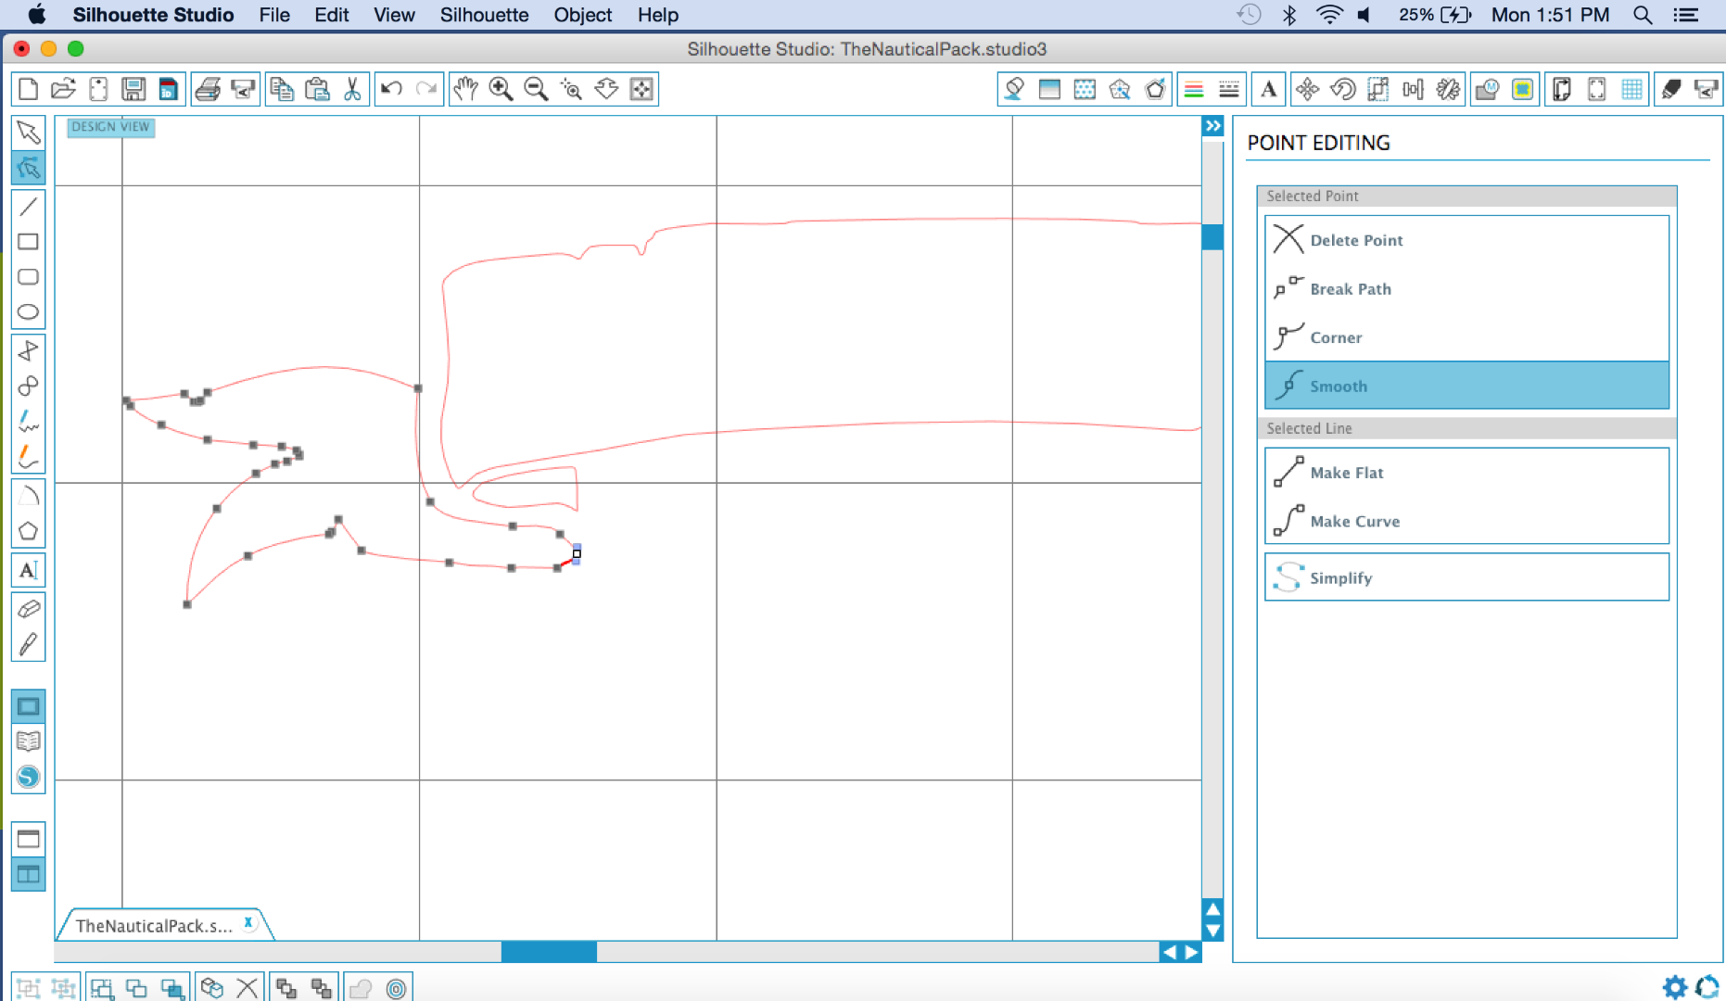
Task: Click the scroll right arrow
Action: point(1192,952)
